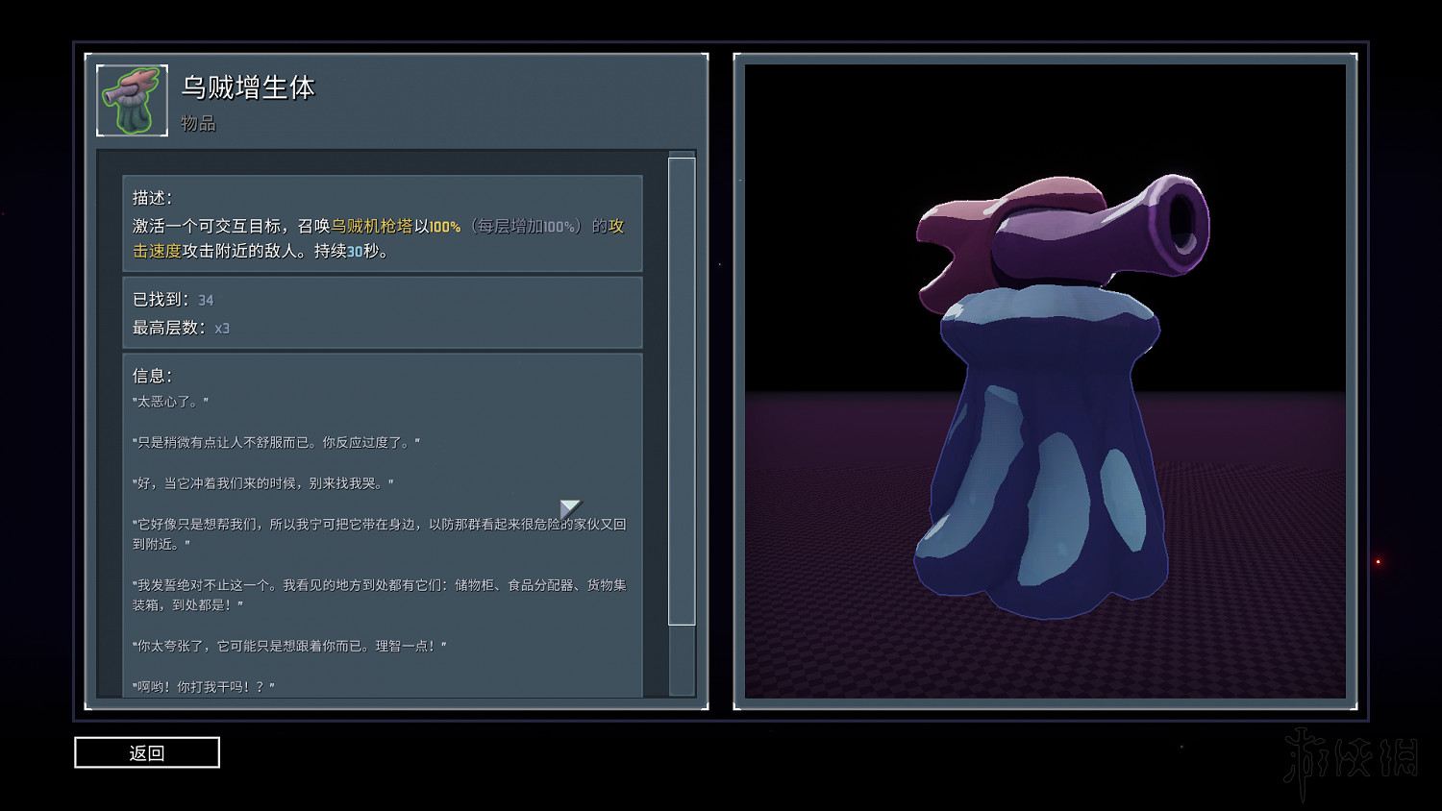Select the 描述: section heading
This screenshot has height=811, width=1442.
tap(152, 197)
